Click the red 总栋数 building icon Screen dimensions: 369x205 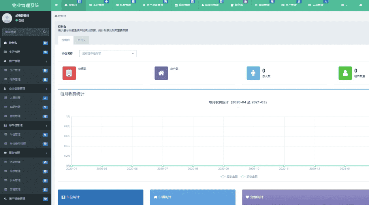coord(69,73)
